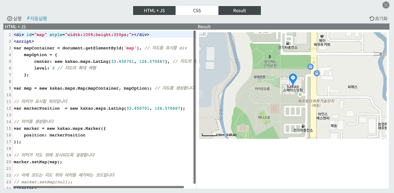This screenshot has height=193, width=394.
Task: Click map label '씨에스'
Action: pos(352,87)
